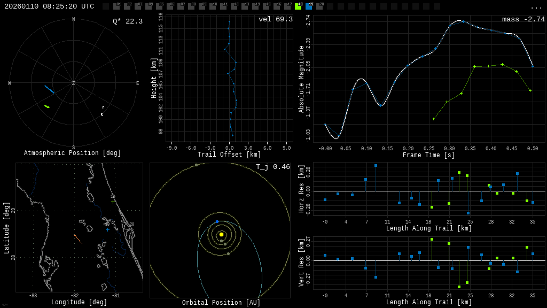The height and width of the screenshot is (308, 547).
Task: Click the T_j 0.46 readout
Action: pos(273,167)
